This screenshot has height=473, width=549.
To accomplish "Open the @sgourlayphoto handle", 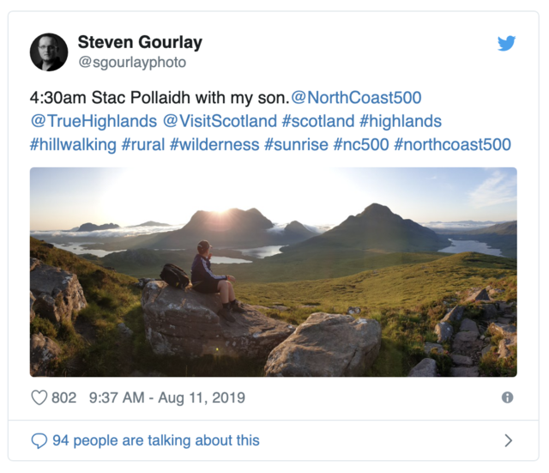I will pos(131,63).
